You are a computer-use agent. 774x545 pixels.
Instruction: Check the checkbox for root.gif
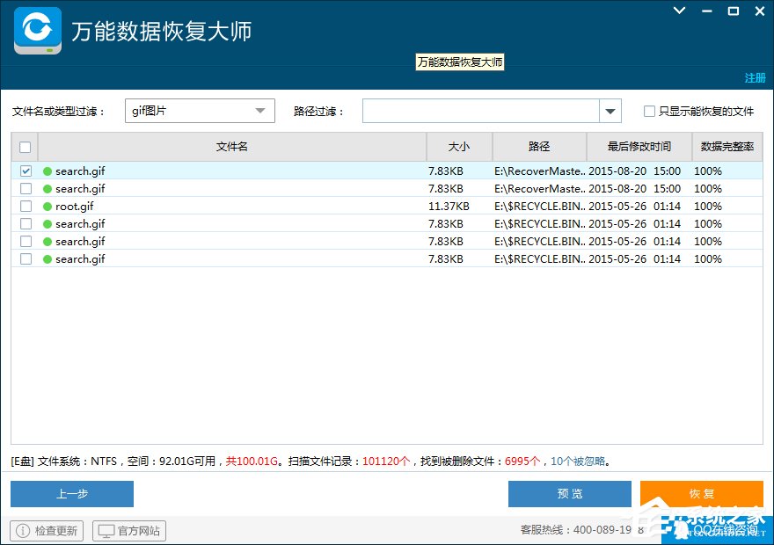pos(26,206)
